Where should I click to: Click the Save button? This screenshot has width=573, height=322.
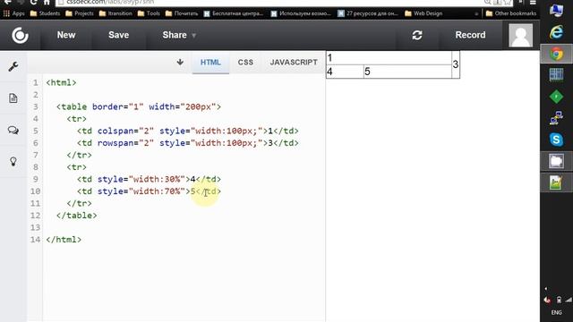point(118,35)
